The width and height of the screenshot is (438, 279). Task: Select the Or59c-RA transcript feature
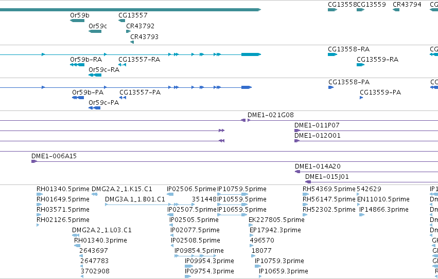(95, 75)
